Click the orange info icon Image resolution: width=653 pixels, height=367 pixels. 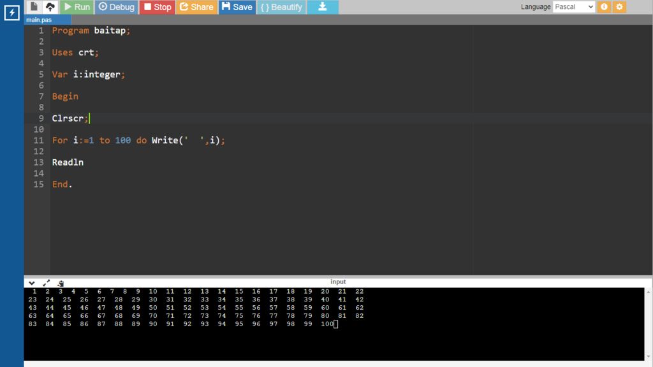coord(605,6)
